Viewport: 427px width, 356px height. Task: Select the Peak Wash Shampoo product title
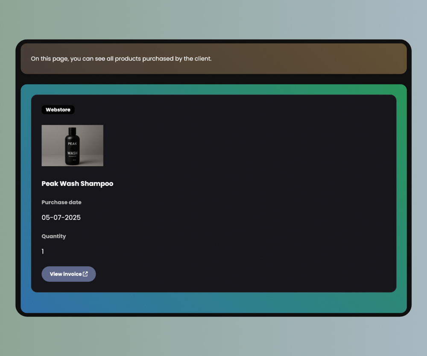77,184
